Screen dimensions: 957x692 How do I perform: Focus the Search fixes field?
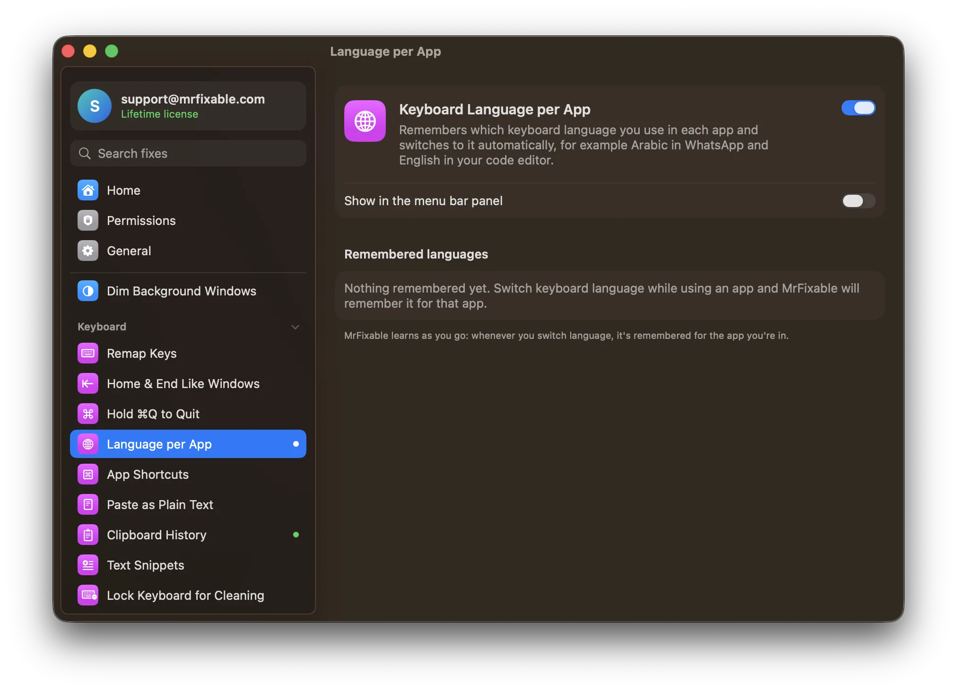pos(188,153)
